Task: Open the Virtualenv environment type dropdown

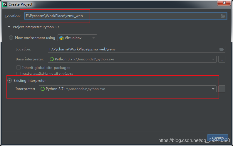Action: click(77, 38)
